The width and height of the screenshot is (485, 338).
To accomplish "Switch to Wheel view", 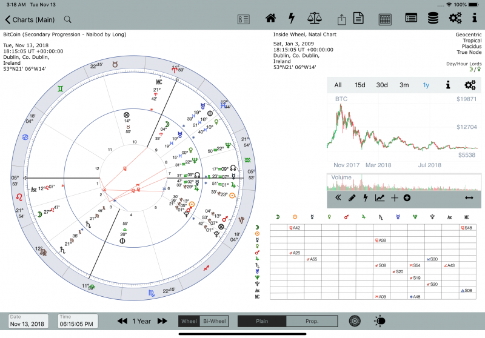I will (189, 321).
